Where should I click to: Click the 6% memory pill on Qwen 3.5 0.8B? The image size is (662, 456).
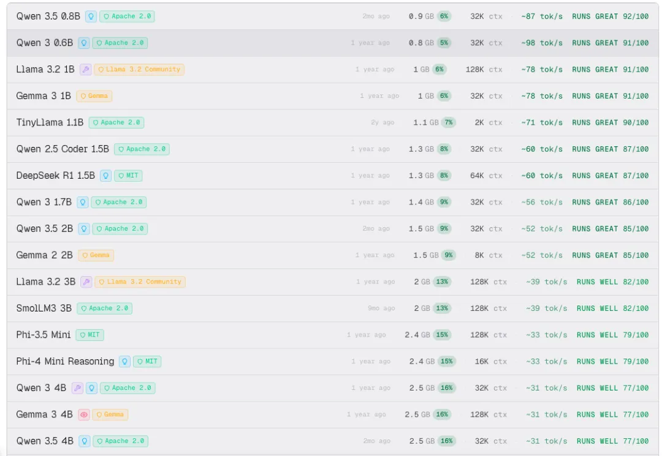click(444, 17)
